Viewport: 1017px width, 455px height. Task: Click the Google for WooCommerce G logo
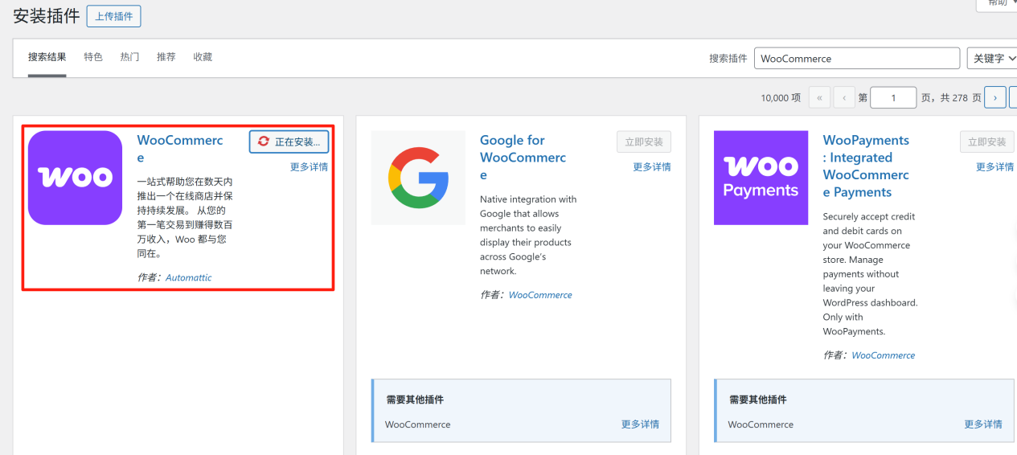tap(418, 178)
